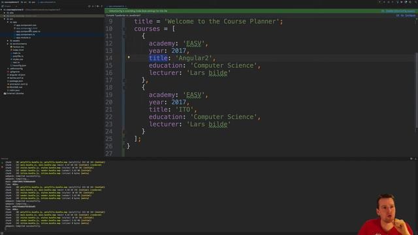
Task: Open karma.conf.js in the project tree
Action: point(16,78)
